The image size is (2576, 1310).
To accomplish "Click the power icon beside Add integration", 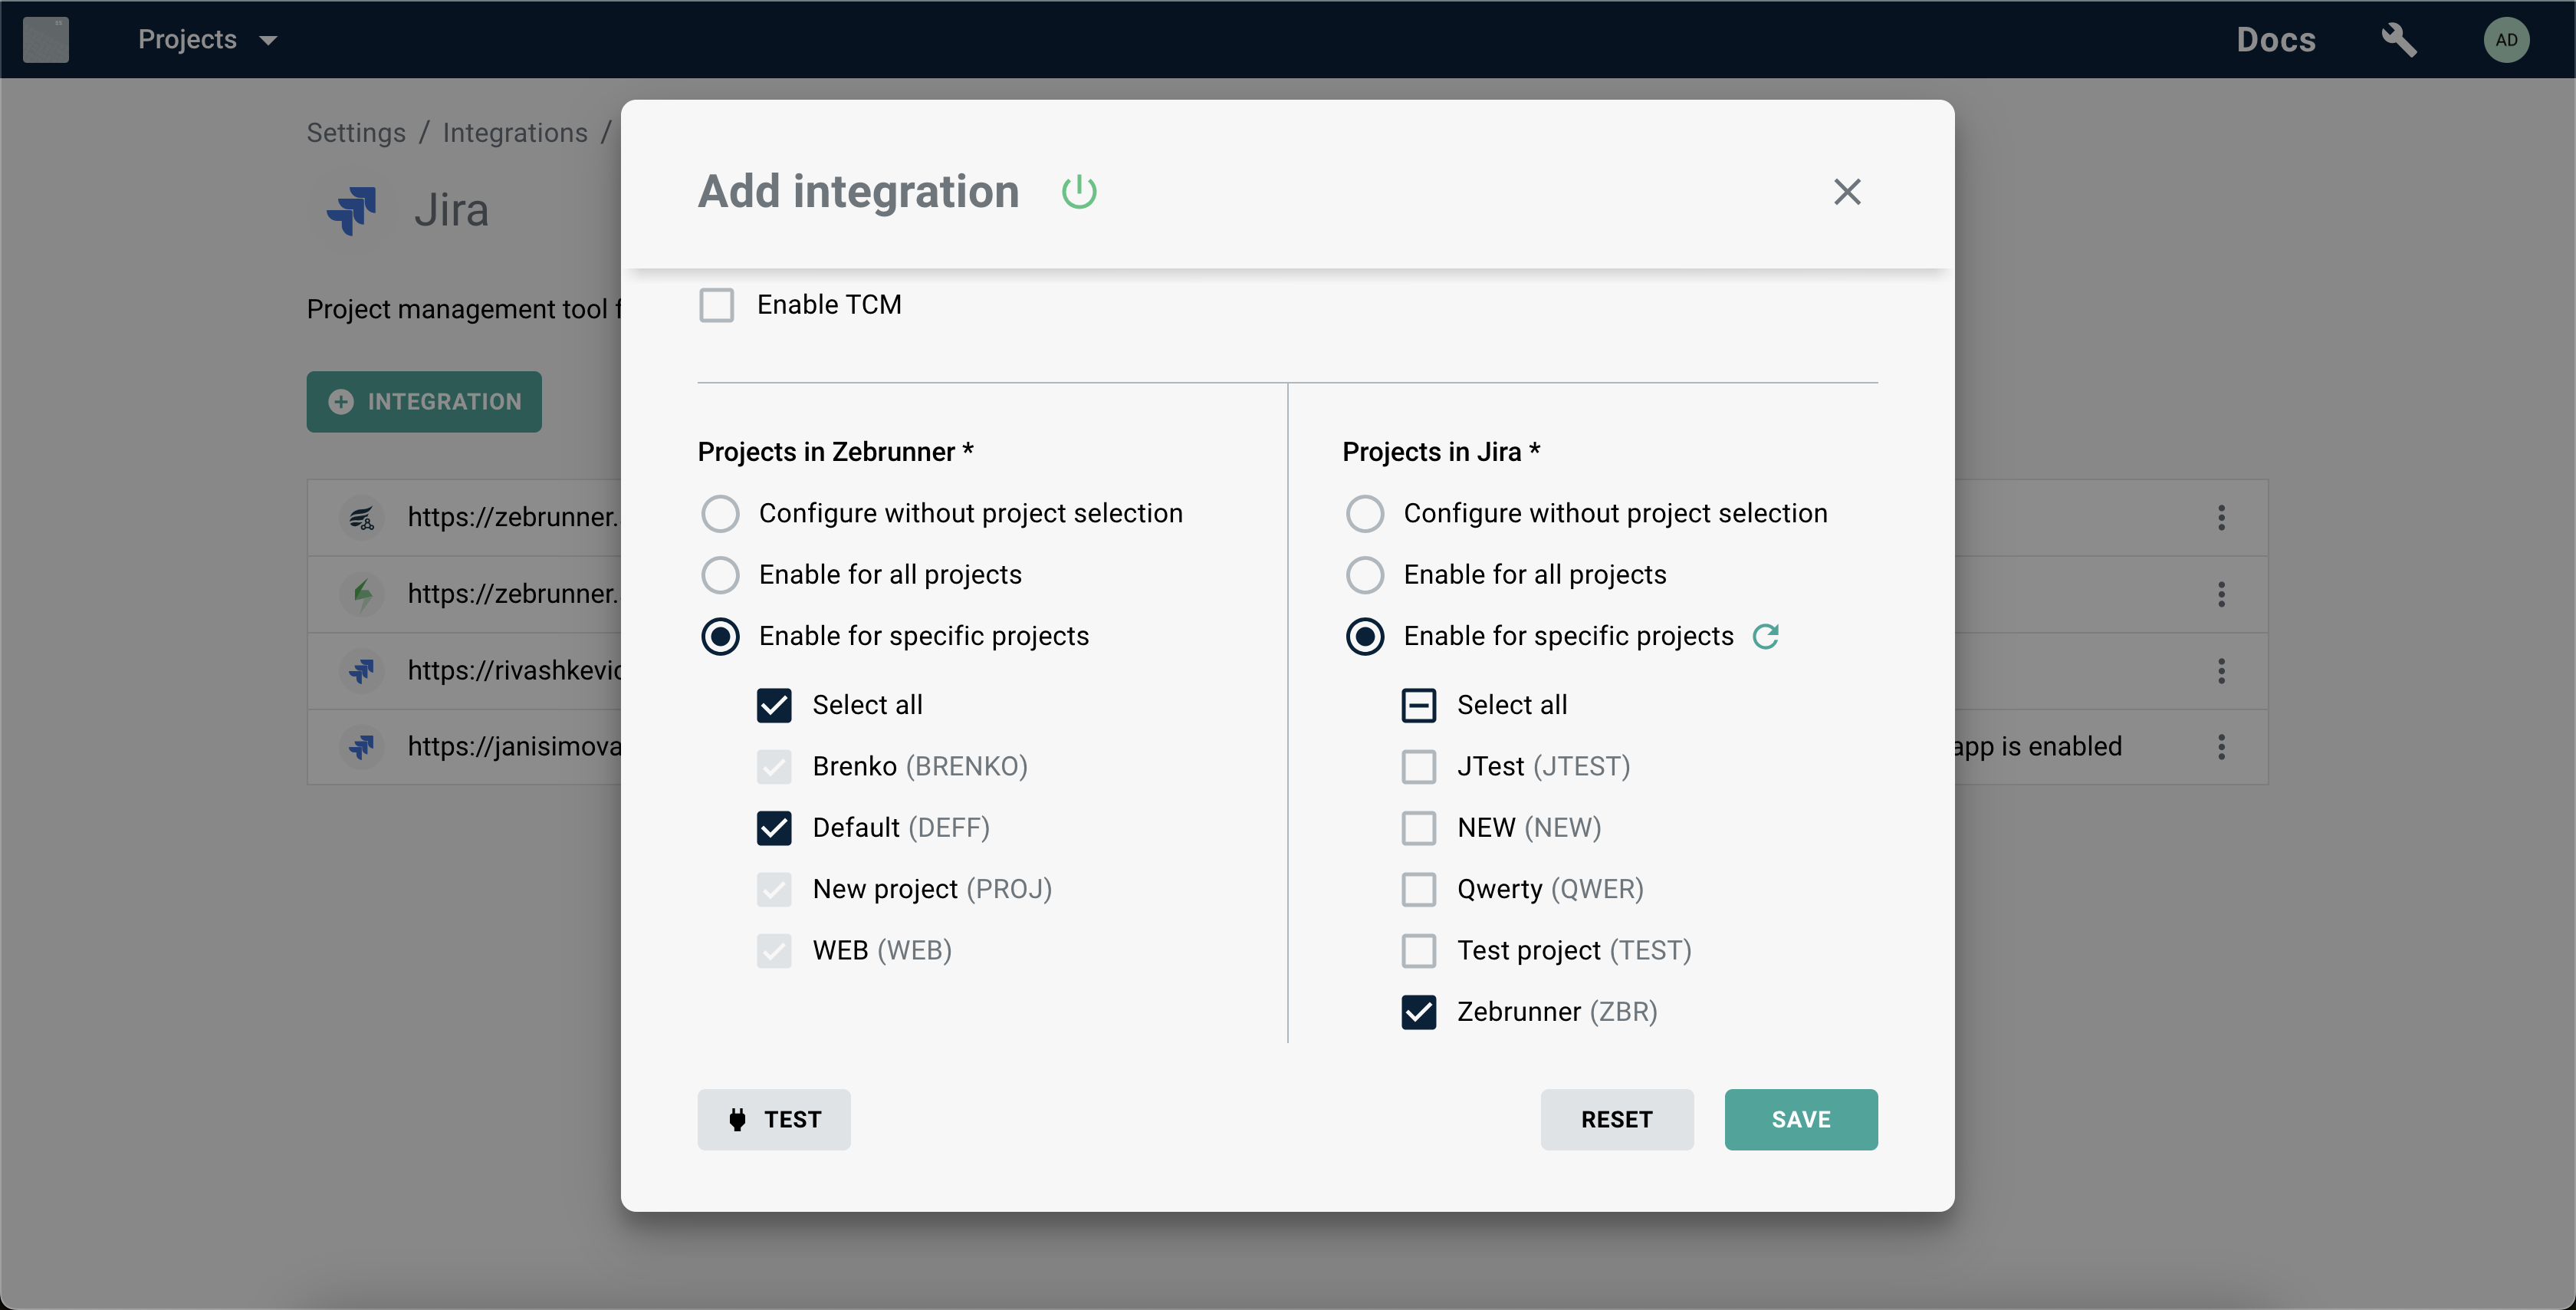I will [x=1079, y=191].
